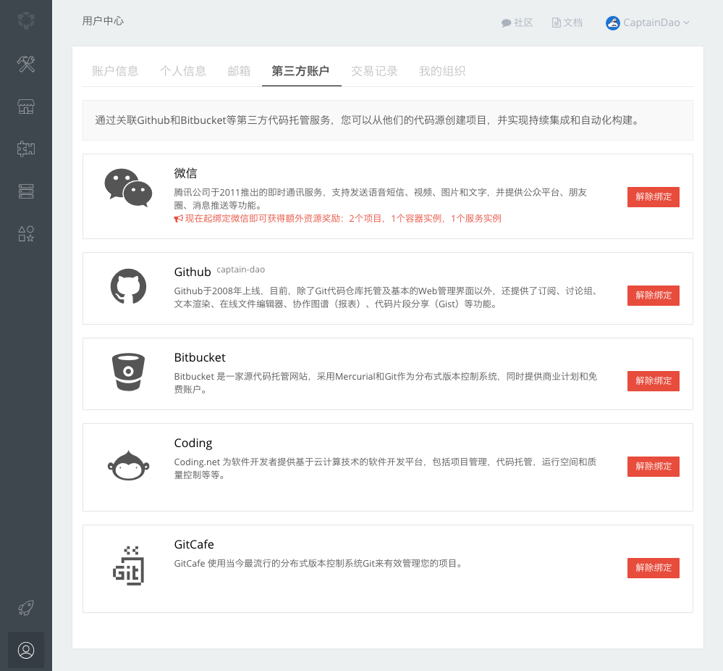The height and width of the screenshot is (671, 723).
Task: Click the Bitbucket bucket logo
Action: point(128,372)
